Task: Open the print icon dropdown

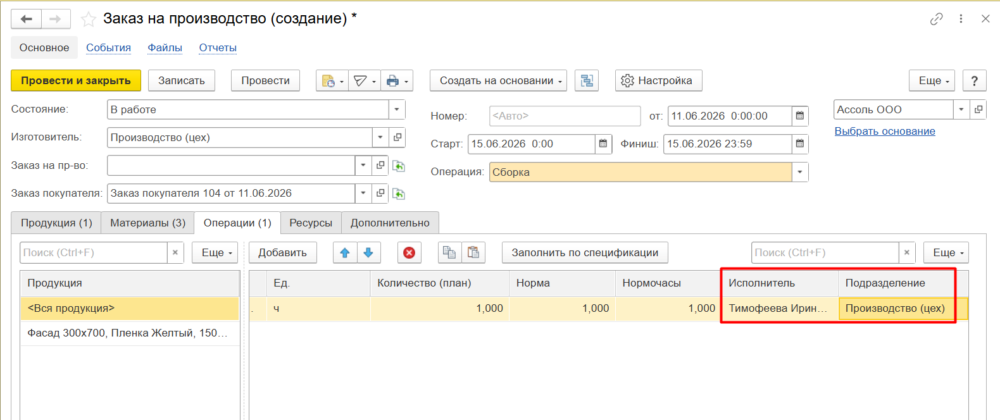Action: [397, 81]
